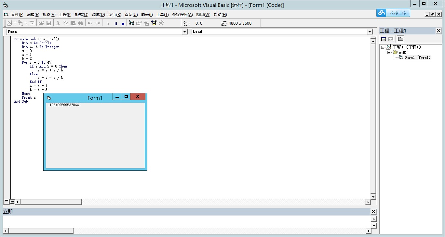Open the Toolbox via hammer-wrench icon
This screenshot has width=445, height=237.
(161, 23)
